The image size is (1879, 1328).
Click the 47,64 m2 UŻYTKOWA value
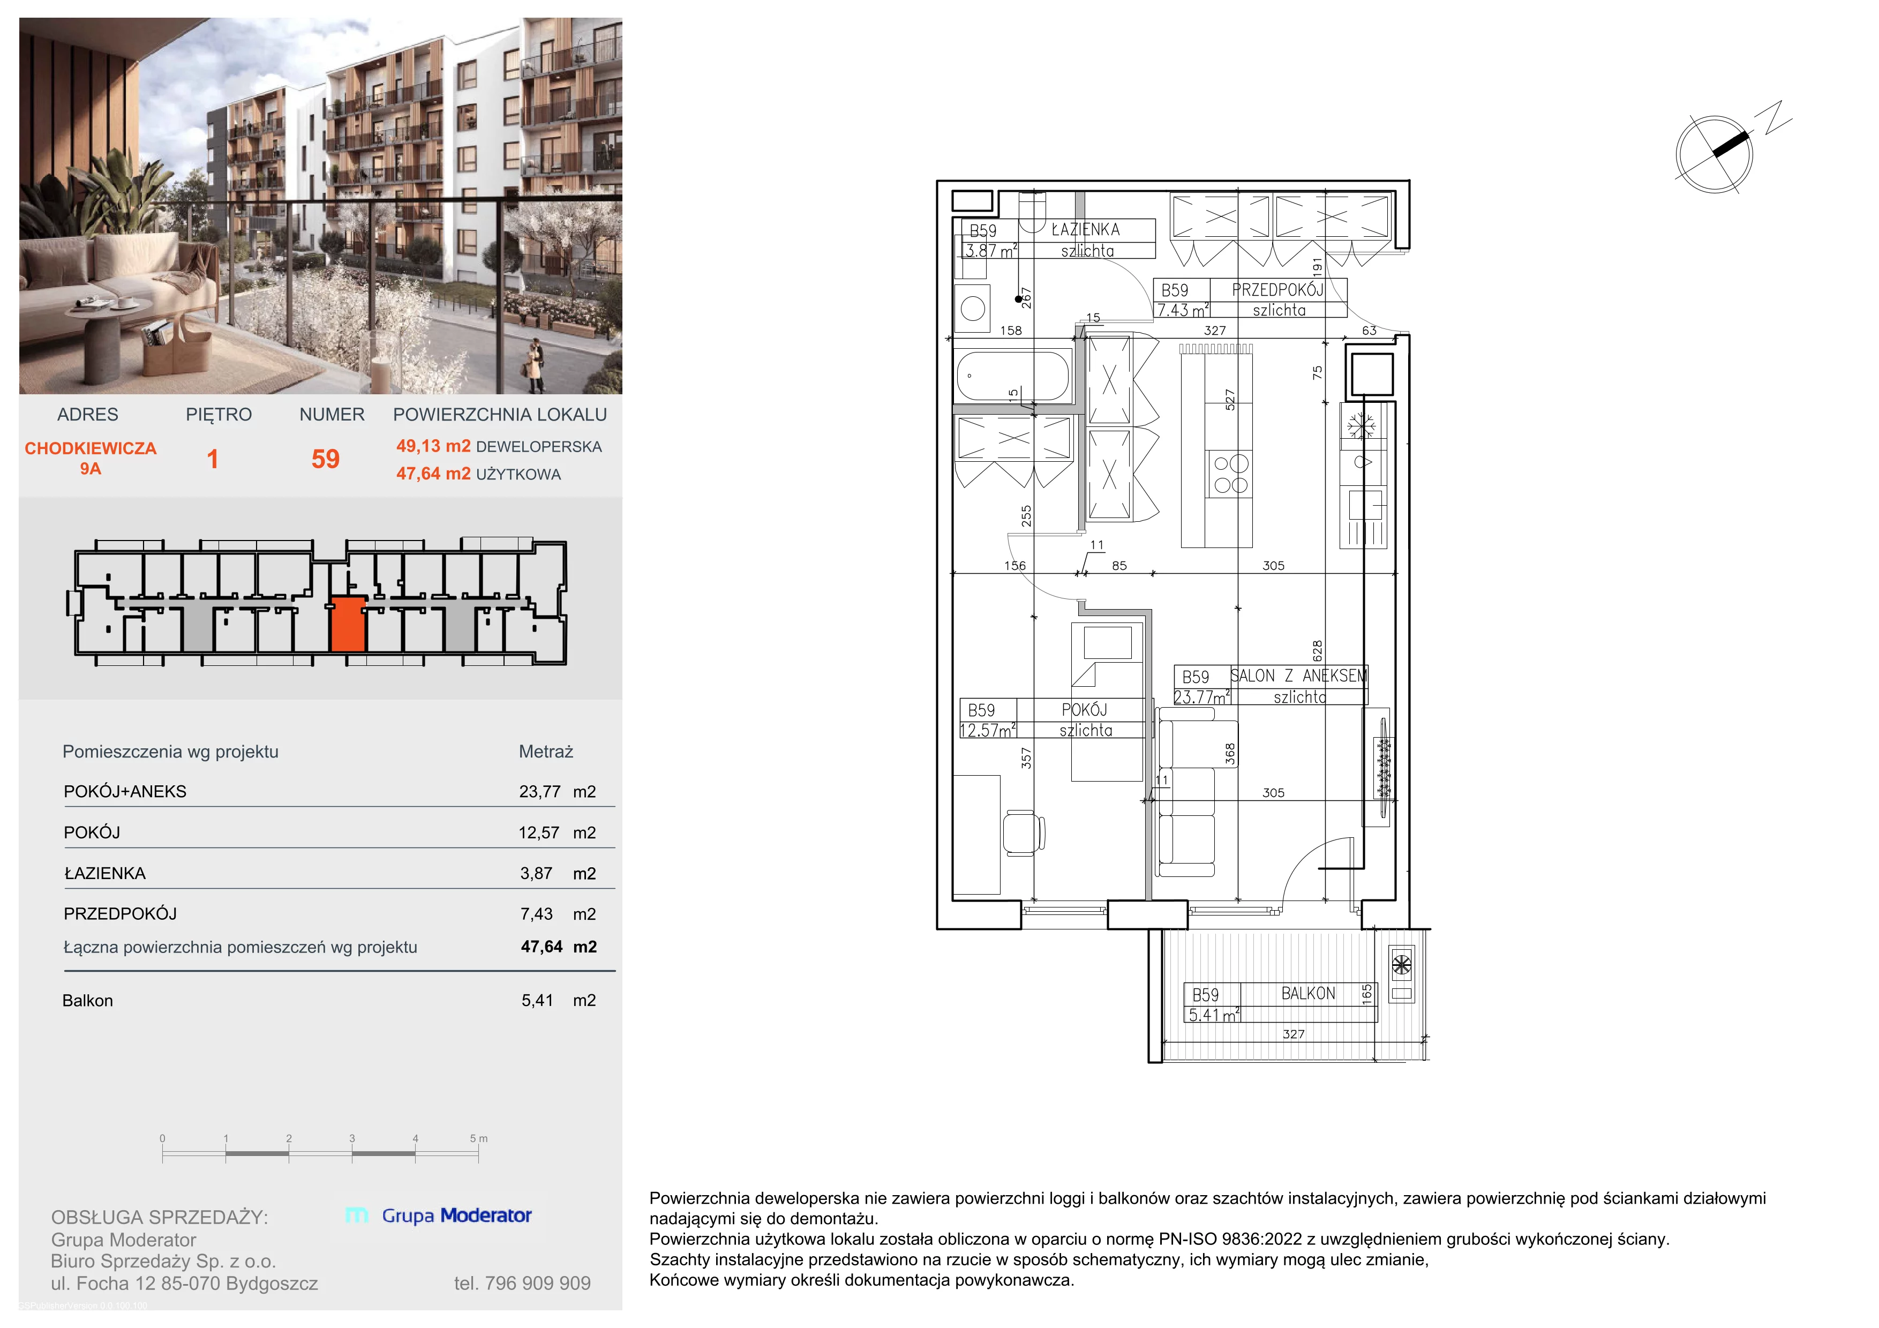point(478,474)
